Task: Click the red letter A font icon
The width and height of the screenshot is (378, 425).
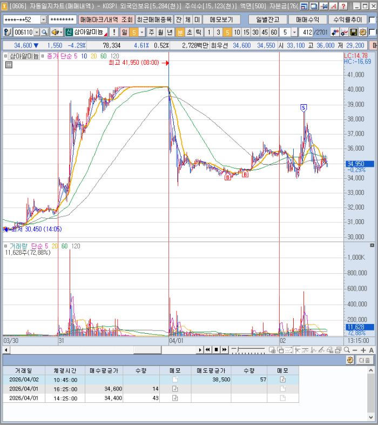Action: point(334,6)
